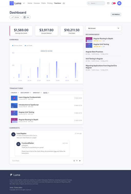Image resolution: width=131 pixels, height=194 pixels.
Task: Click the LB avatar of Laza Bogdan
Action: click(13, 134)
